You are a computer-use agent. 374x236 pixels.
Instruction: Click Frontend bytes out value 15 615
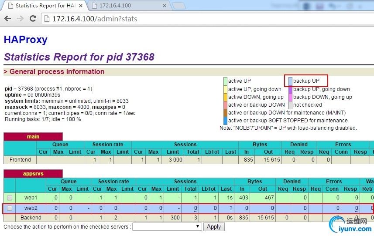coord(272,160)
